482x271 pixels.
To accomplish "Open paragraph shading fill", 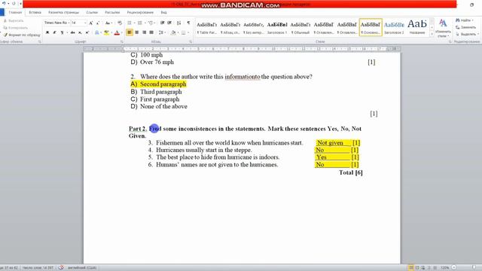I will point(173,32).
